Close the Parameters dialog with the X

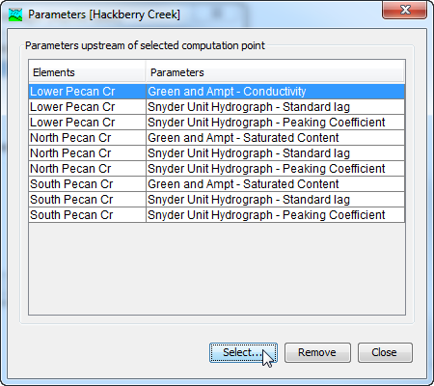tap(405, 10)
